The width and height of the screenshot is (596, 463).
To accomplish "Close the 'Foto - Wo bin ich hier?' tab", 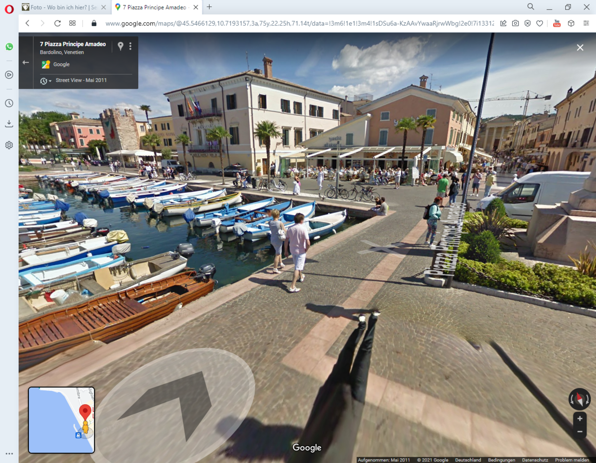I will [104, 7].
